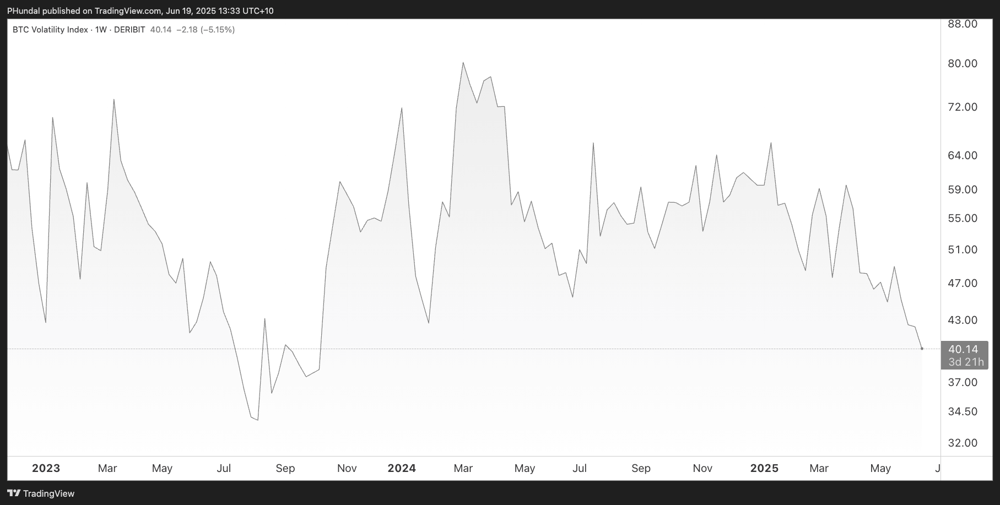Click the 'BTC Volatility Index' chart title
Image resolution: width=1000 pixels, height=505 pixels.
pos(50,30)
